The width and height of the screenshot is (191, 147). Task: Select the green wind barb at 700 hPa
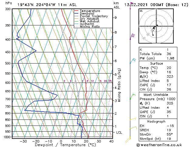(x=132, y=96)
